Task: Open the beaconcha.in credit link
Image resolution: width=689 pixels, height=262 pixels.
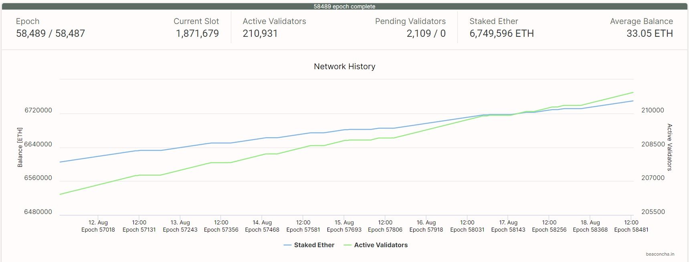Action: click(x=660, y=254)
